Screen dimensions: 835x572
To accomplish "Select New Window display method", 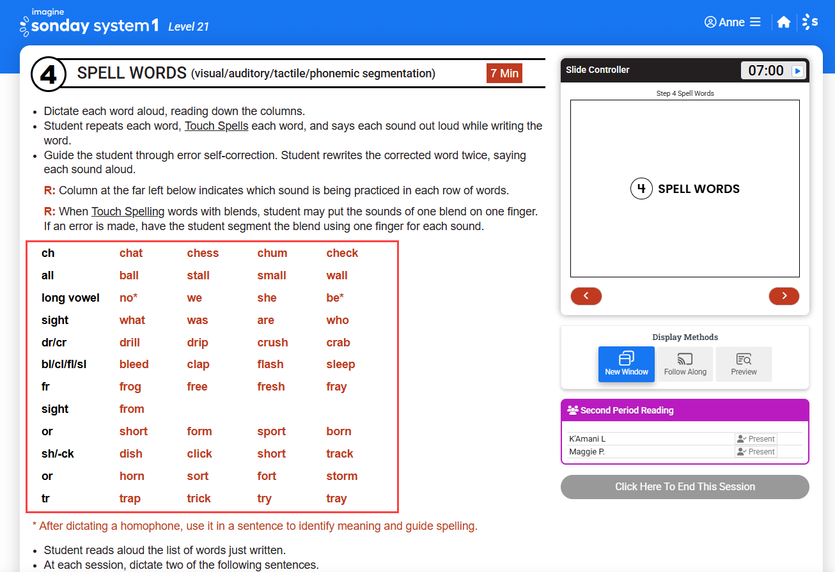I will [x=627, y=364].
